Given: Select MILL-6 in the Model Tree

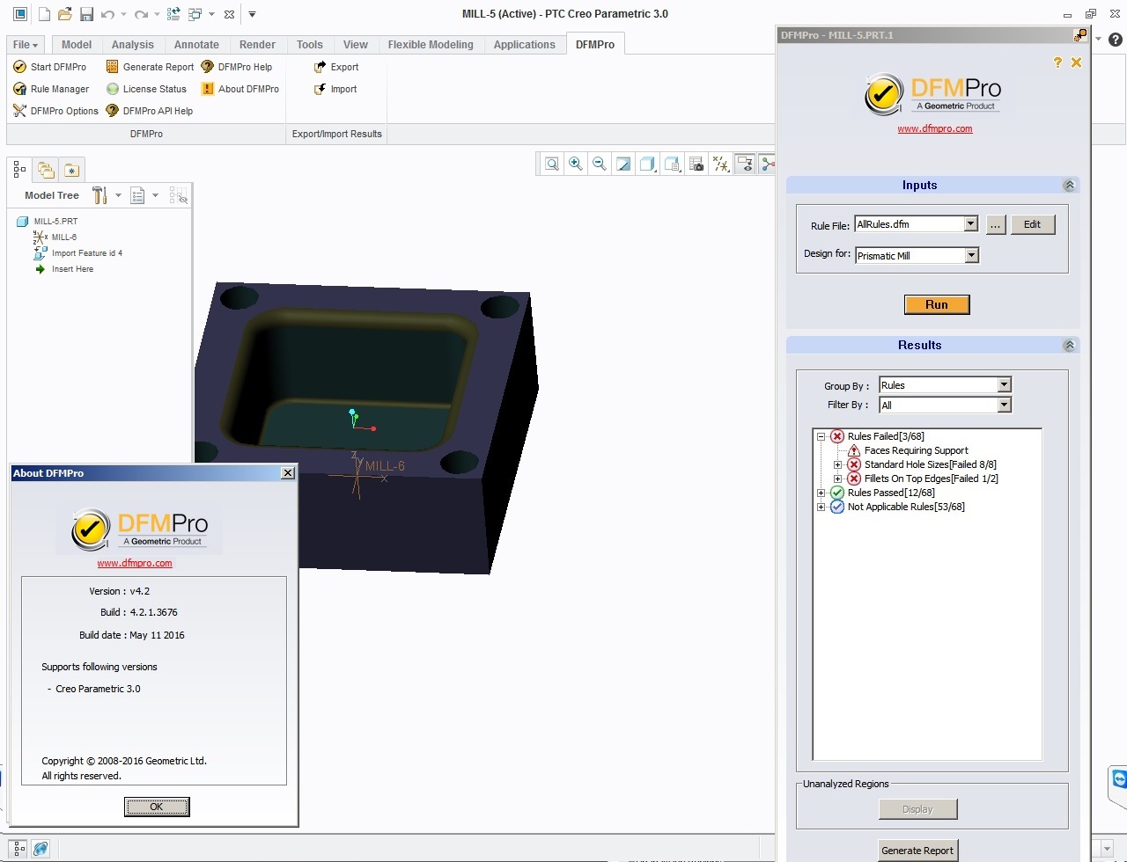Looking at the screenshot, I should pos(64,237).
